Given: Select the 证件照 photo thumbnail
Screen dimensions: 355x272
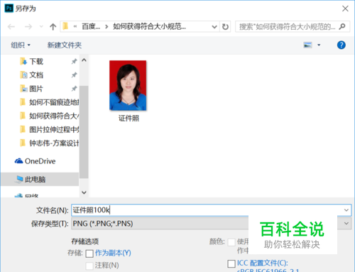Looking at the screenshot, I should click(x=128, y=85).
